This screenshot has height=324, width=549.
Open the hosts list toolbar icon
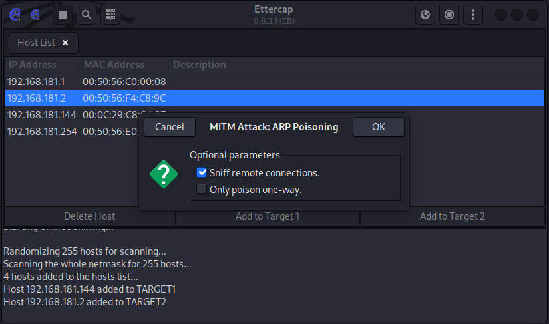coord(110,15)
